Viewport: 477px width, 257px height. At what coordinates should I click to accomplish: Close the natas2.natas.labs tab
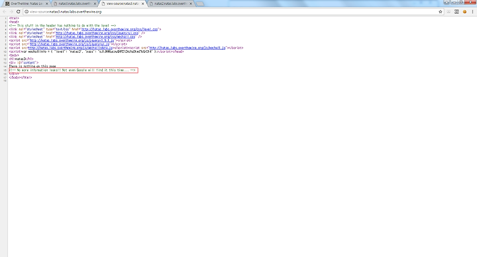coord(191,4)
